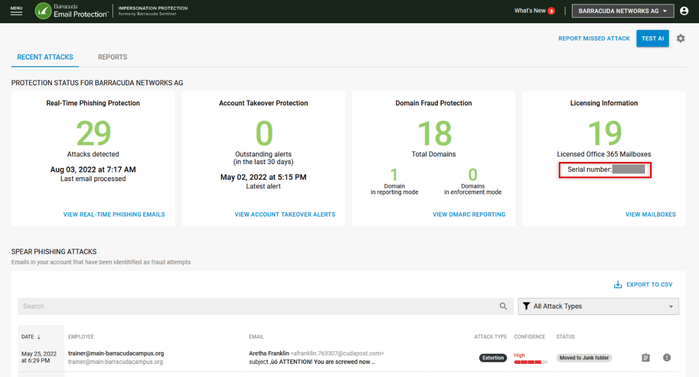
Task: Click the 18 Total Domains number
Action: (x=434, y=133)
